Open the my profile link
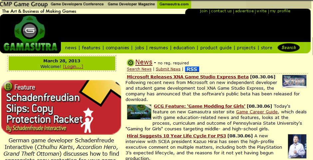Image resolution: width=313 pixels, height=160 pixels. coord(280,11)
